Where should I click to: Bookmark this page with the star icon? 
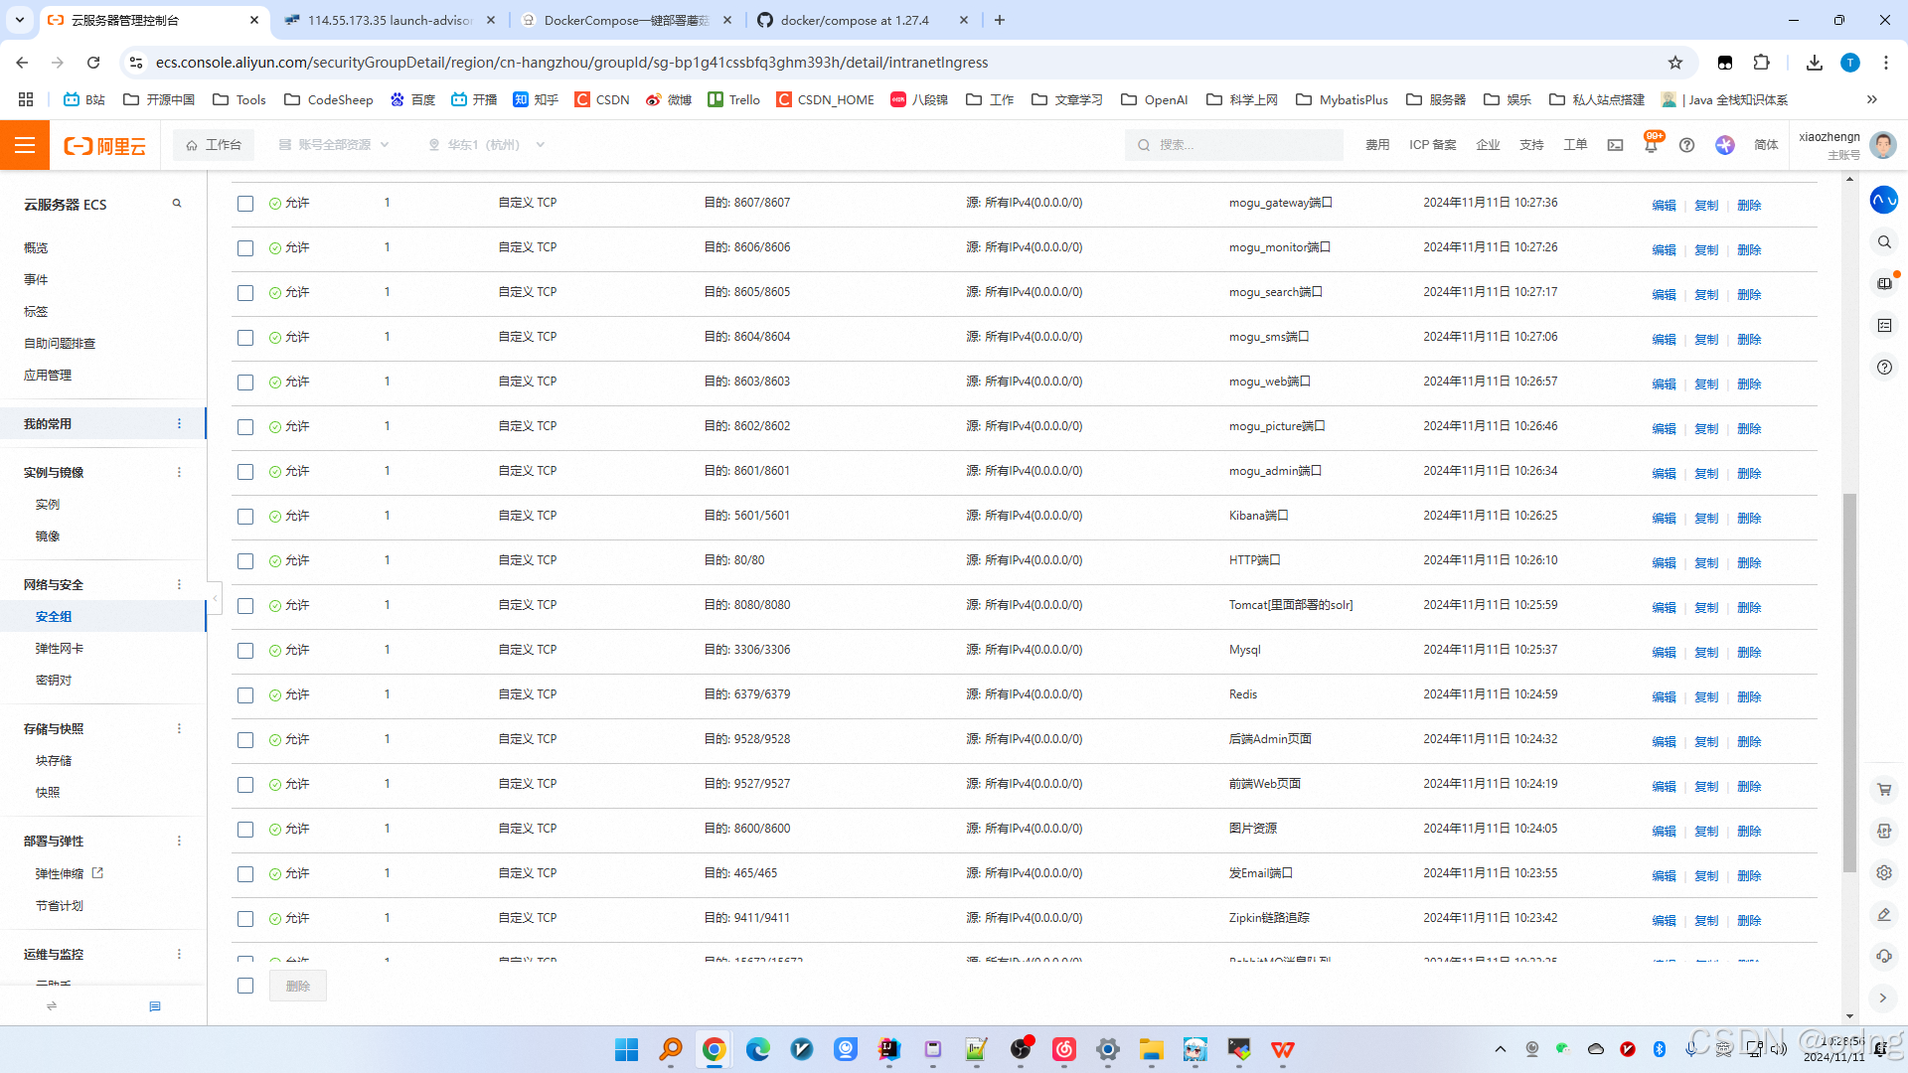coord(1675,63)
